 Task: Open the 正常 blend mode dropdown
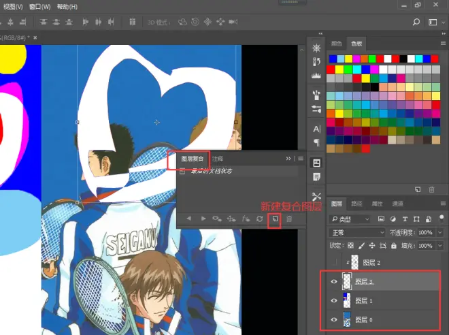point(356,232)
